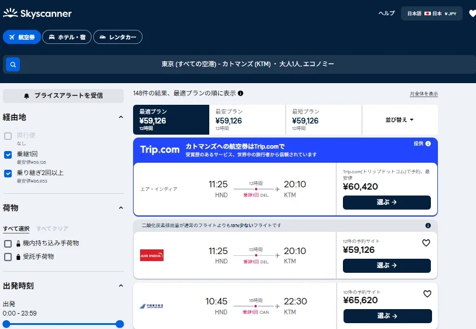Click the bell icon for price alerts

(27, 96)
